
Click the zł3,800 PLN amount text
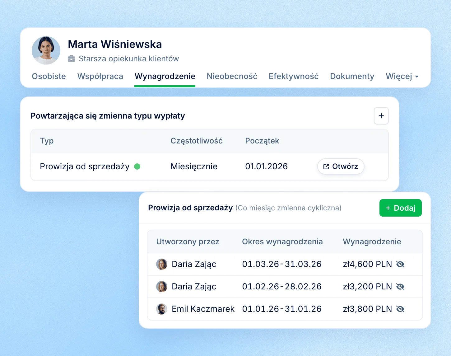pyautogui.click(x=367, y=309)
